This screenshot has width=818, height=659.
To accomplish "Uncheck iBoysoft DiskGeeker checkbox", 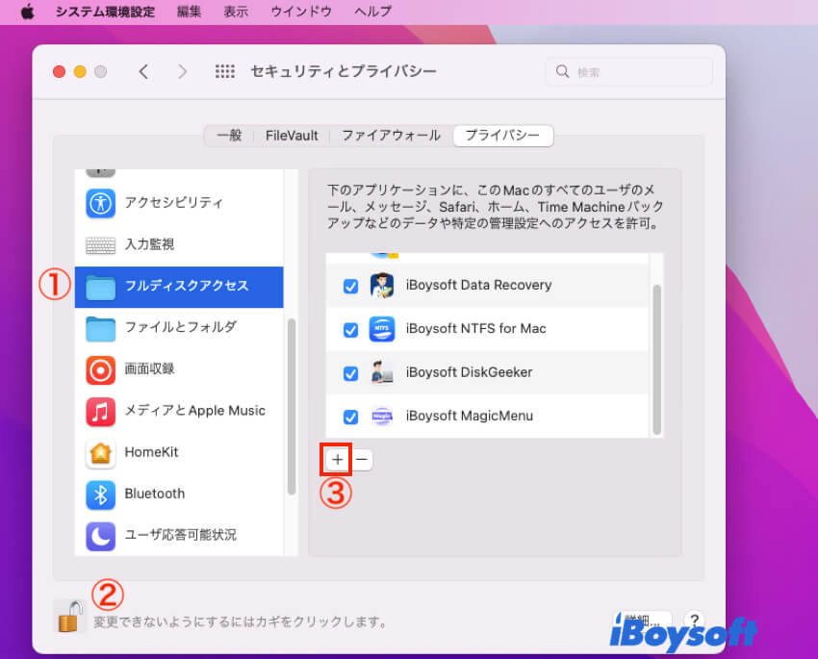I will [x=350, y=373].
